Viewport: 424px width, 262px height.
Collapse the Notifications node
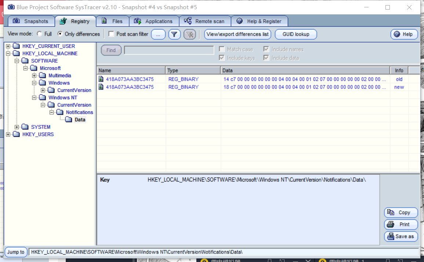52,112
